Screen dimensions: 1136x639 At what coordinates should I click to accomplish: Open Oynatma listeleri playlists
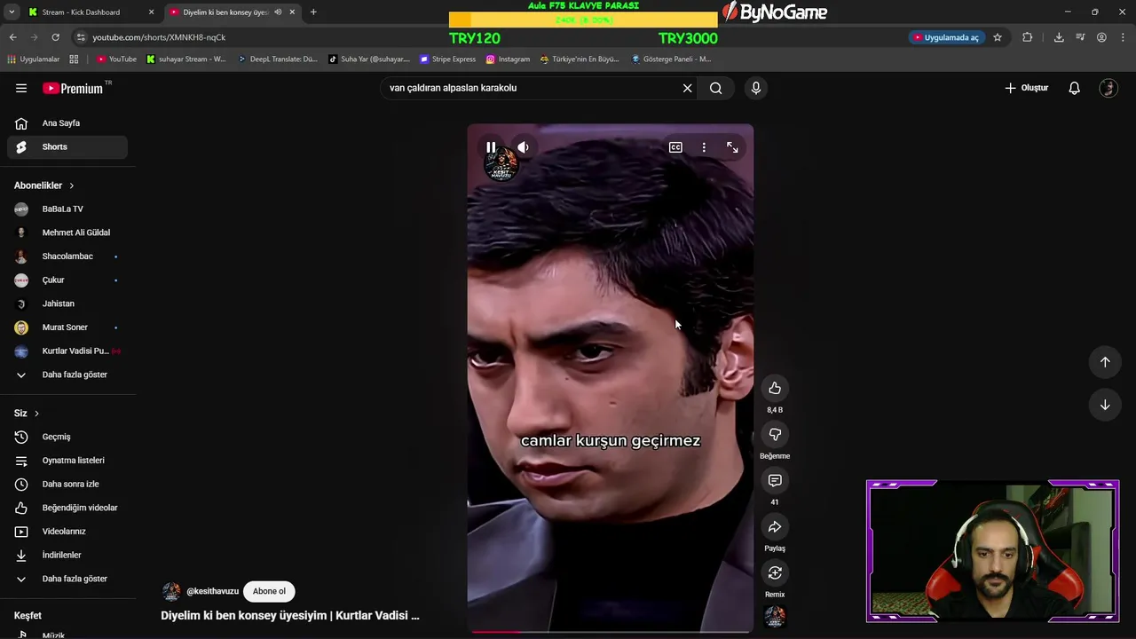[67, 461]
